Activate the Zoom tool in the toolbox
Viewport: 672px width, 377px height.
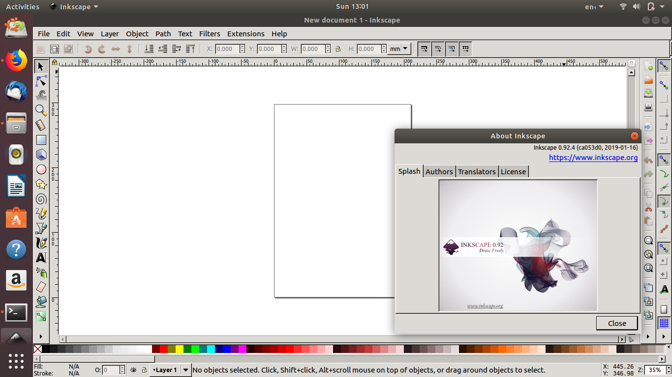point(41,110)
